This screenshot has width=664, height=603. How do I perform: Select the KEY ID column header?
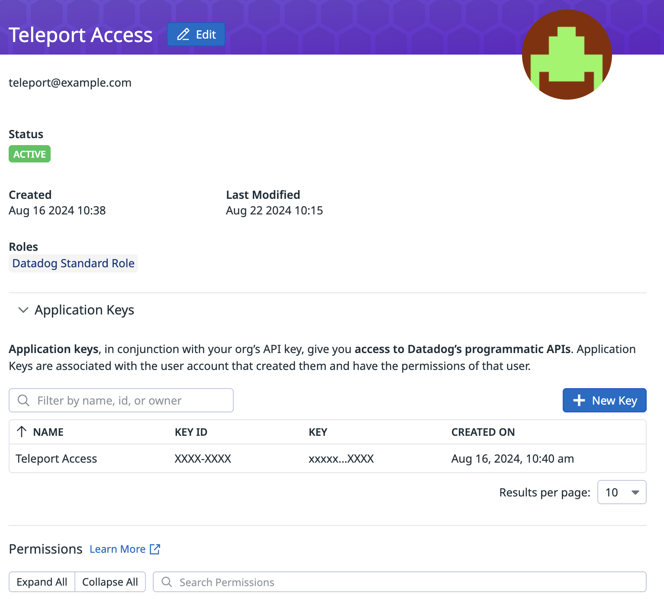click(x=191, y=431)
